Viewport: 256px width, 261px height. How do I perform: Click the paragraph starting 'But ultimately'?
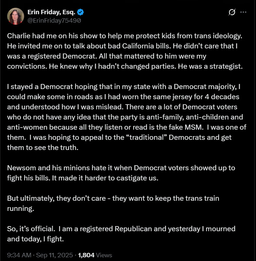(113, 203)
